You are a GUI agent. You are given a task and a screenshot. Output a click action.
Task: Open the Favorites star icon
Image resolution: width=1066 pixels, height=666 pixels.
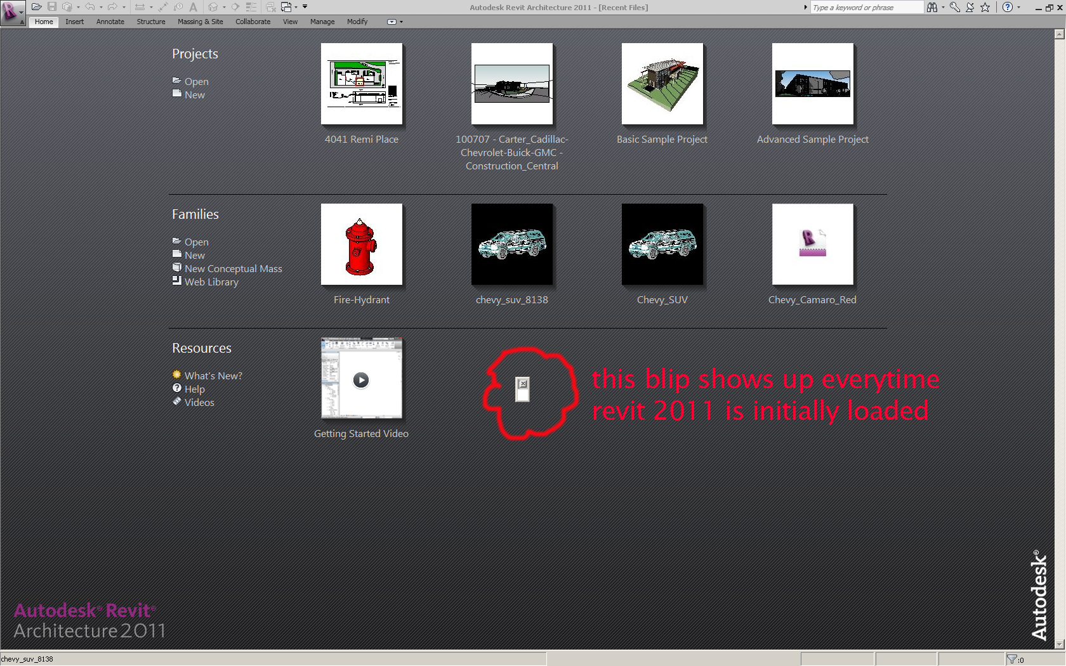(985, 7)
